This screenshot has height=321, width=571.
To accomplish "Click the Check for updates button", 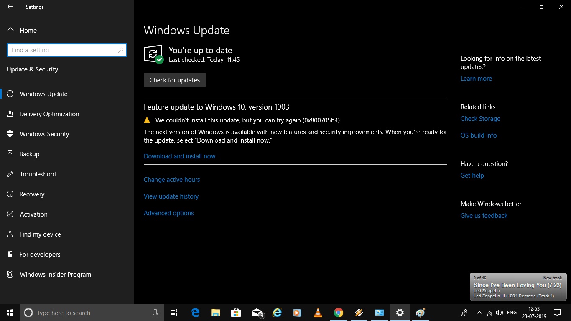I will (175, 80).
